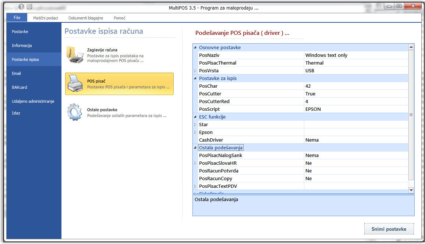
Task: Click the Ostala podešavanja category label
Action: [221, 148]
